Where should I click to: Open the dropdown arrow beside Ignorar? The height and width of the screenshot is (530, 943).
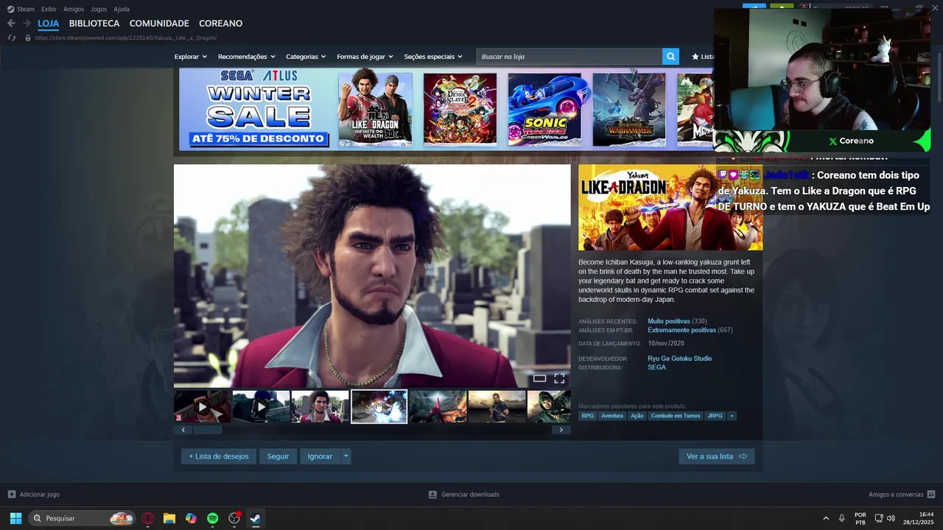[x=346, y=456]
